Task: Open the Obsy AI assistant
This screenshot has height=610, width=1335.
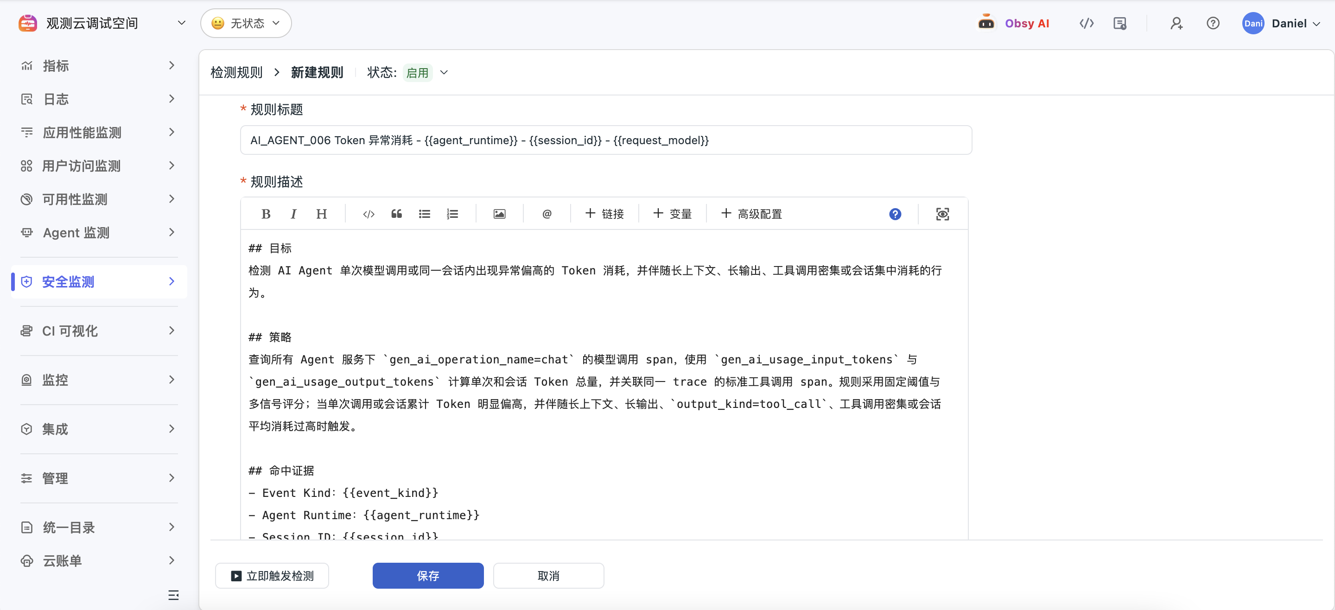Action: tap(1014, 23)
